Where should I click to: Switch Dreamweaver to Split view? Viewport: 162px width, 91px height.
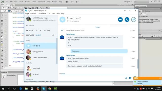click(9, 8)
